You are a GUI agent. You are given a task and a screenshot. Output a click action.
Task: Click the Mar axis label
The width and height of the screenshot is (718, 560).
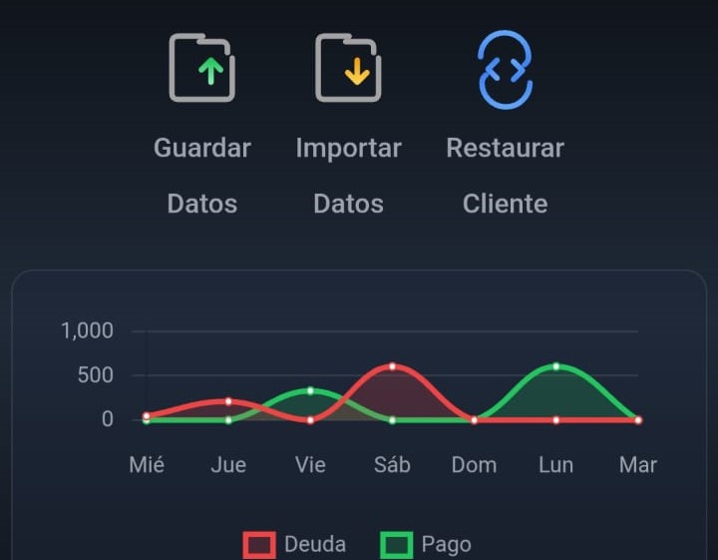coord(638,465)
